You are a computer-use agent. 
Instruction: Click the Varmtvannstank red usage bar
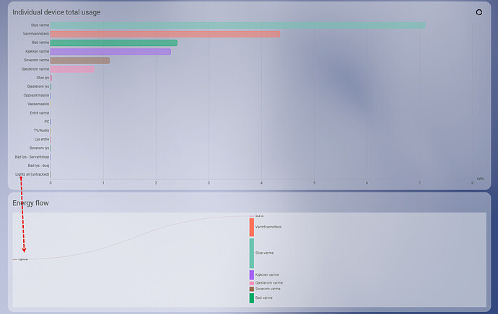click(165, 34)
